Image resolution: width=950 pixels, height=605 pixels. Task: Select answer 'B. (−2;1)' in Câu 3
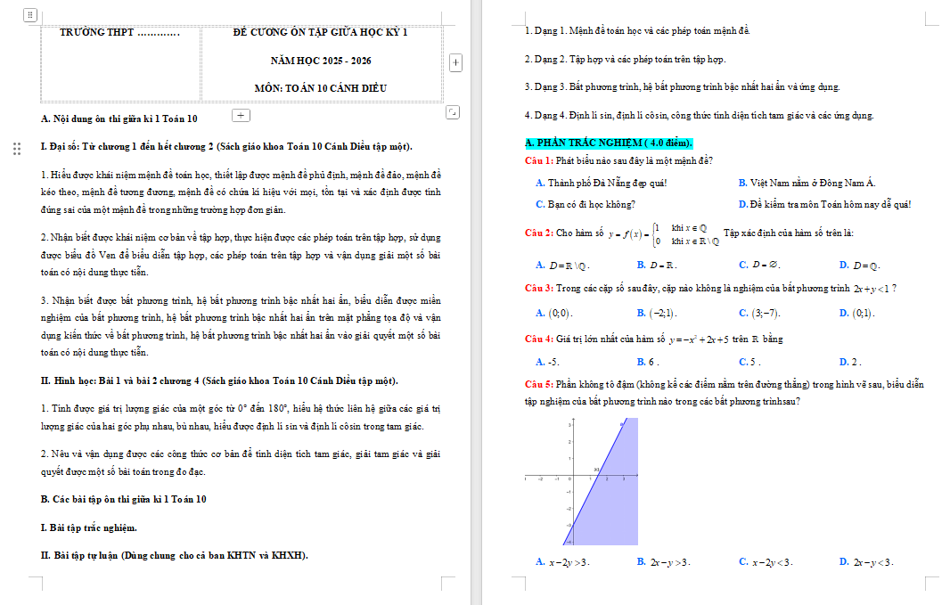coord(657,313)
